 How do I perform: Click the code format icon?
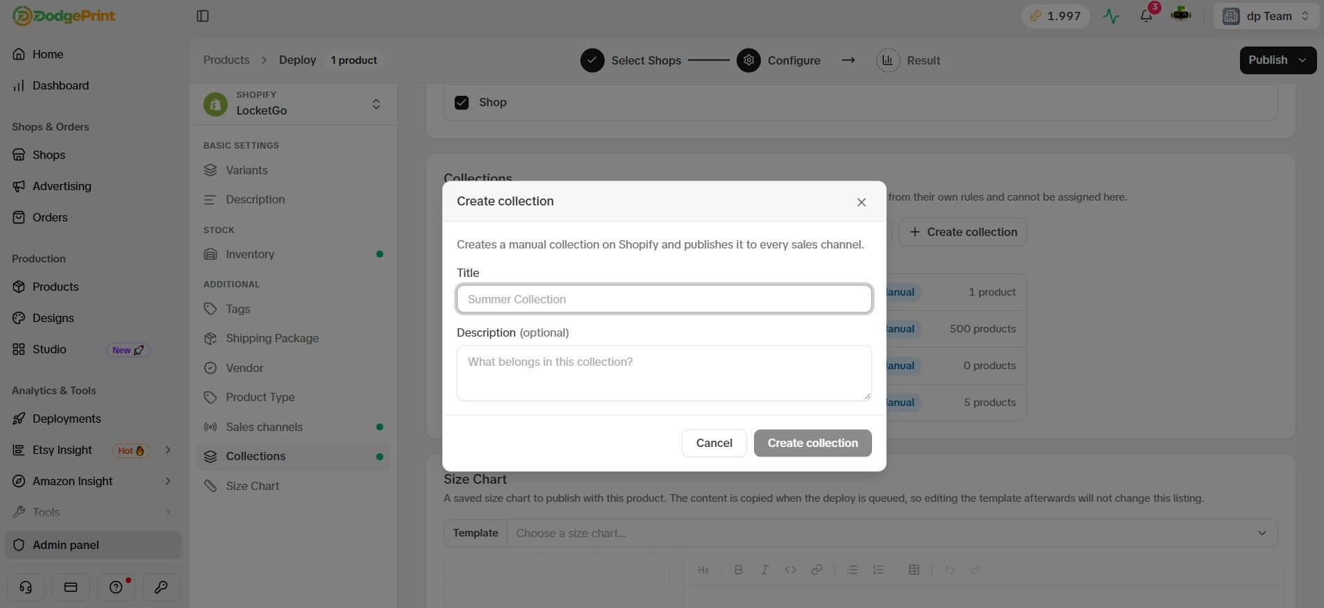click(x=790, y=570)
